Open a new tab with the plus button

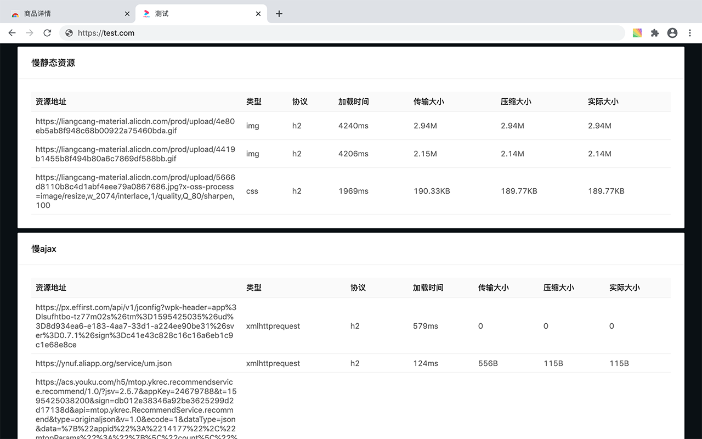tap(279, 14)
